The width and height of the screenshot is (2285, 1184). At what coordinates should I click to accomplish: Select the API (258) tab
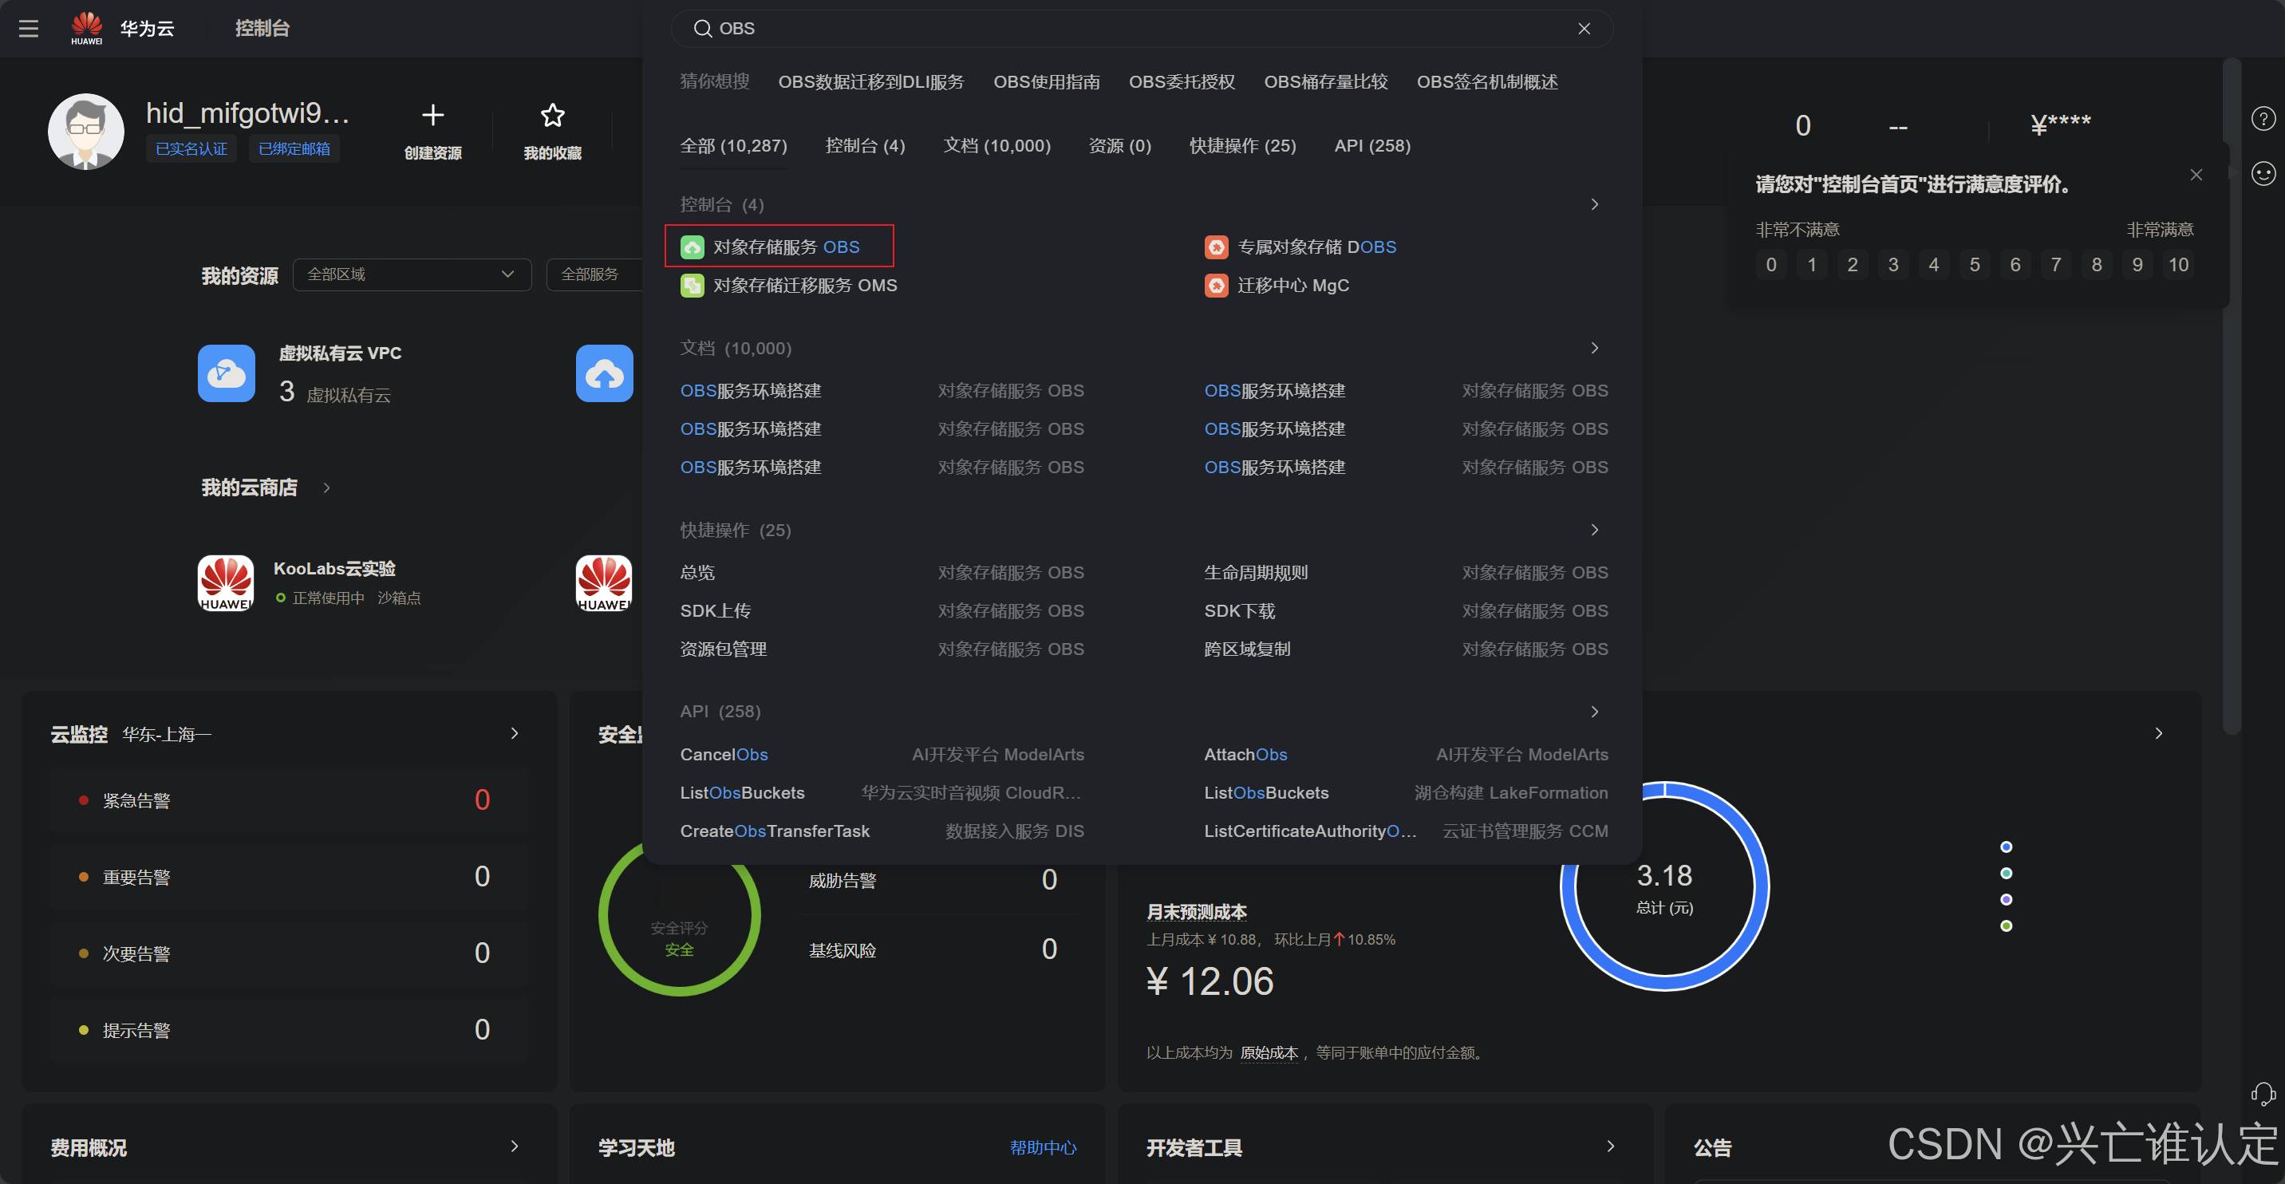pyautogui.click(x=1372, y=145)
